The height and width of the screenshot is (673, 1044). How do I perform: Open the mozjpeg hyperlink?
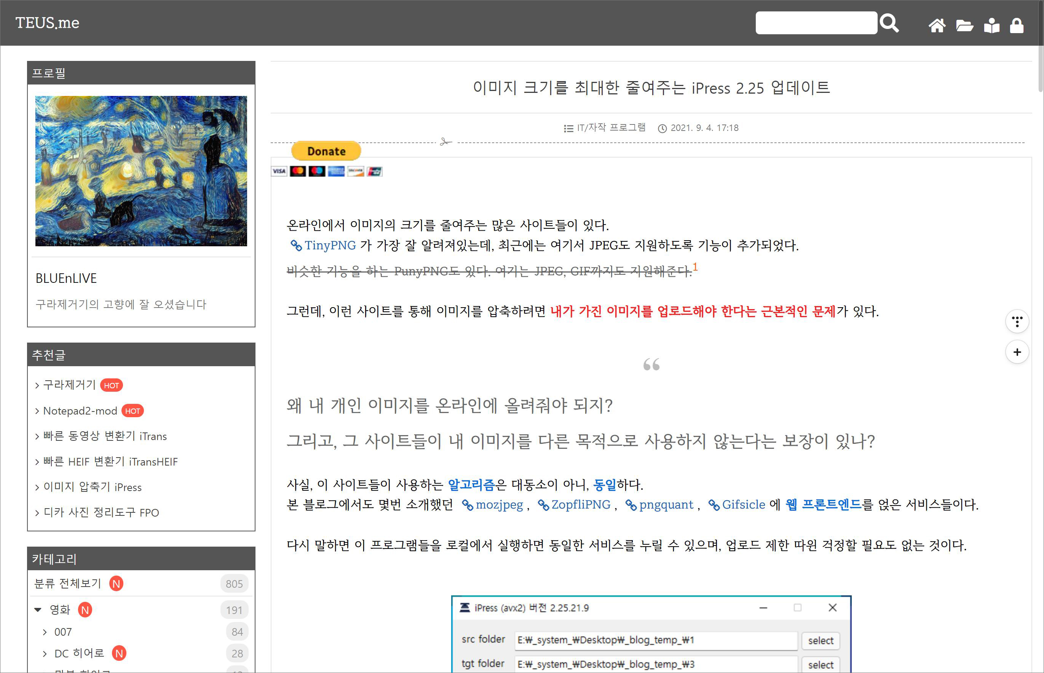[499, 505]
